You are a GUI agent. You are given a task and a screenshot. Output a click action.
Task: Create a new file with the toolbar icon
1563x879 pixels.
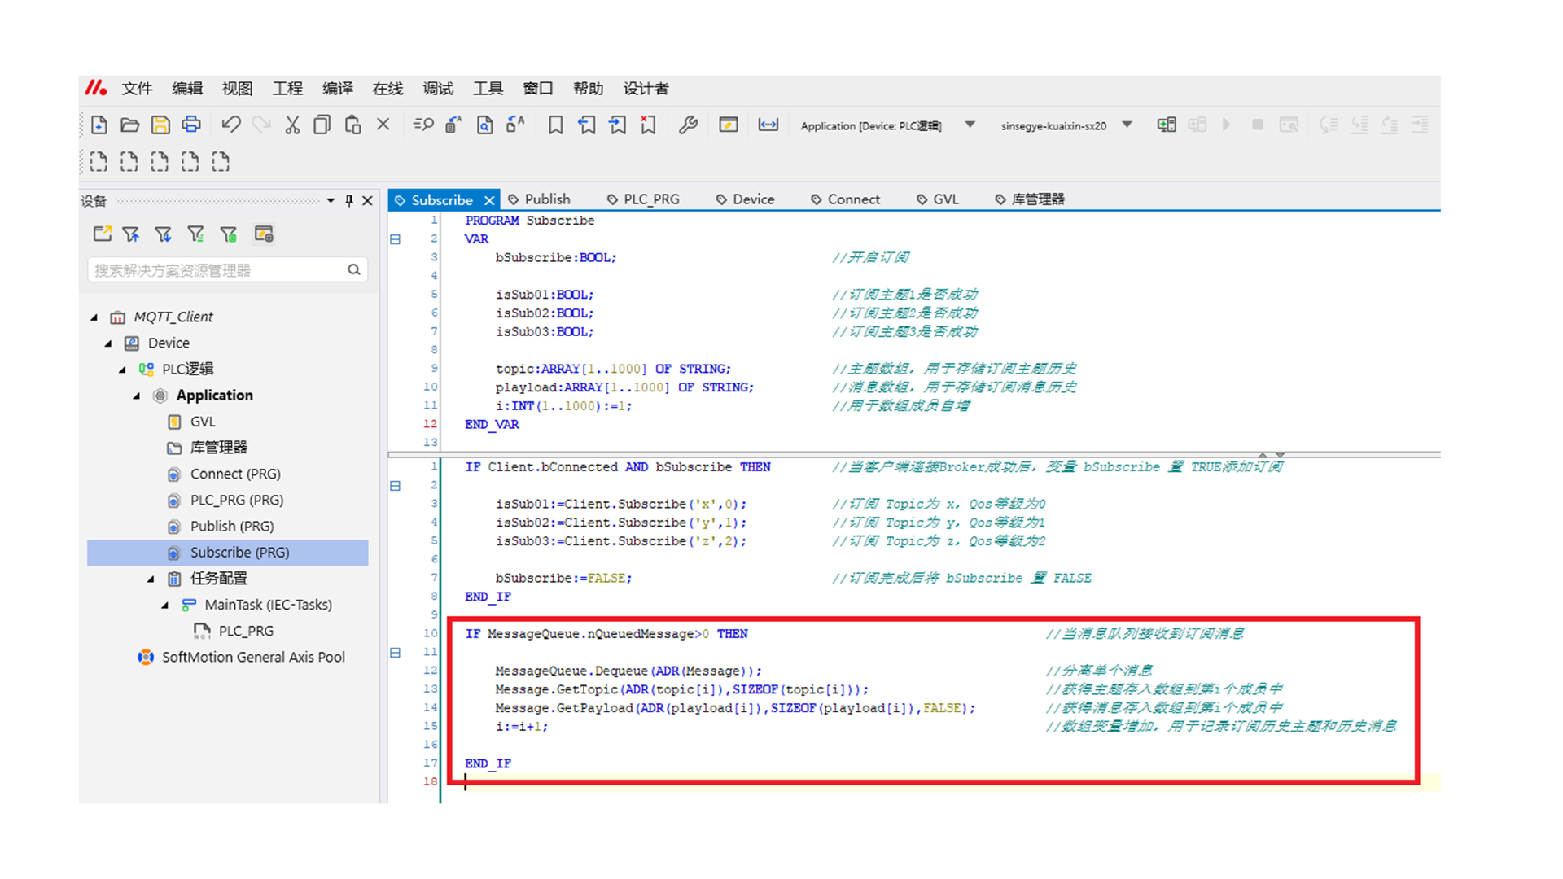99,125
